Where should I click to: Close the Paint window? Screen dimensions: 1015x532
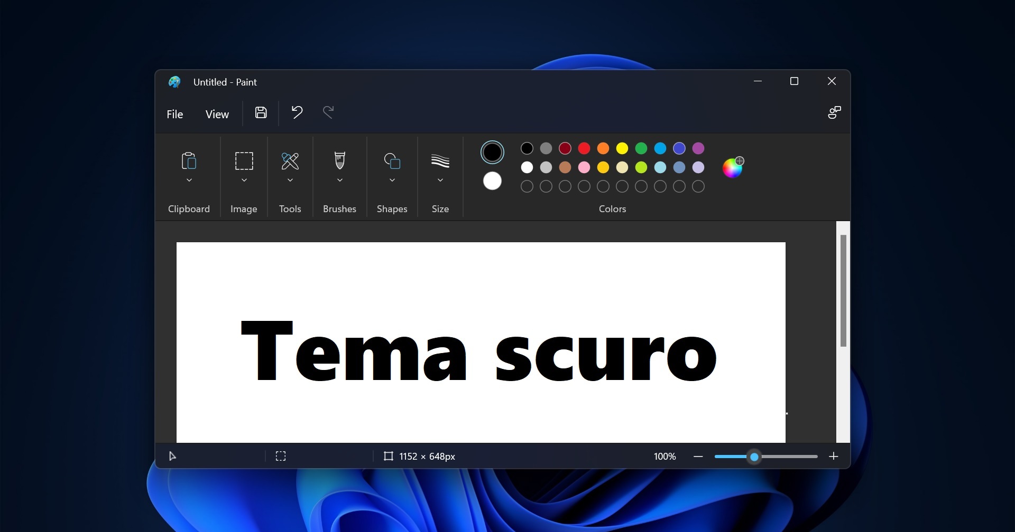tap(832, 81)
